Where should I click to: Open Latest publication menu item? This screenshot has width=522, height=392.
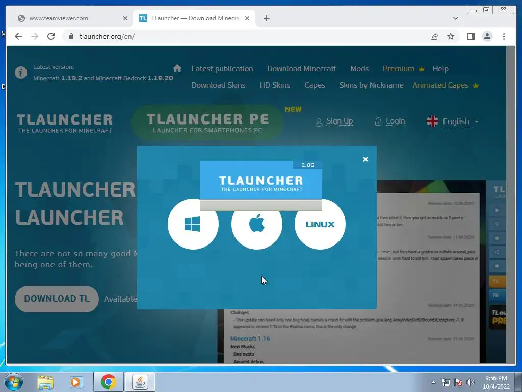point(222,69)
